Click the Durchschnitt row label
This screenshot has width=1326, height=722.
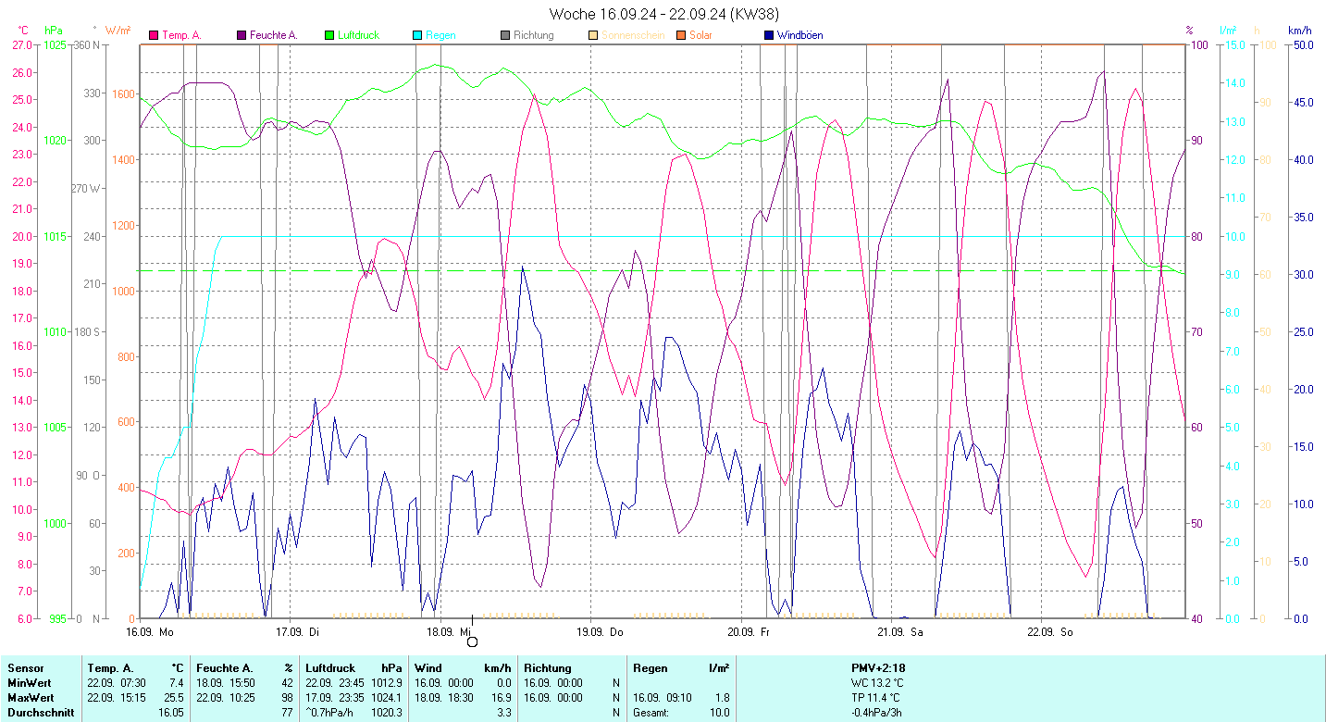pos(40,712)
